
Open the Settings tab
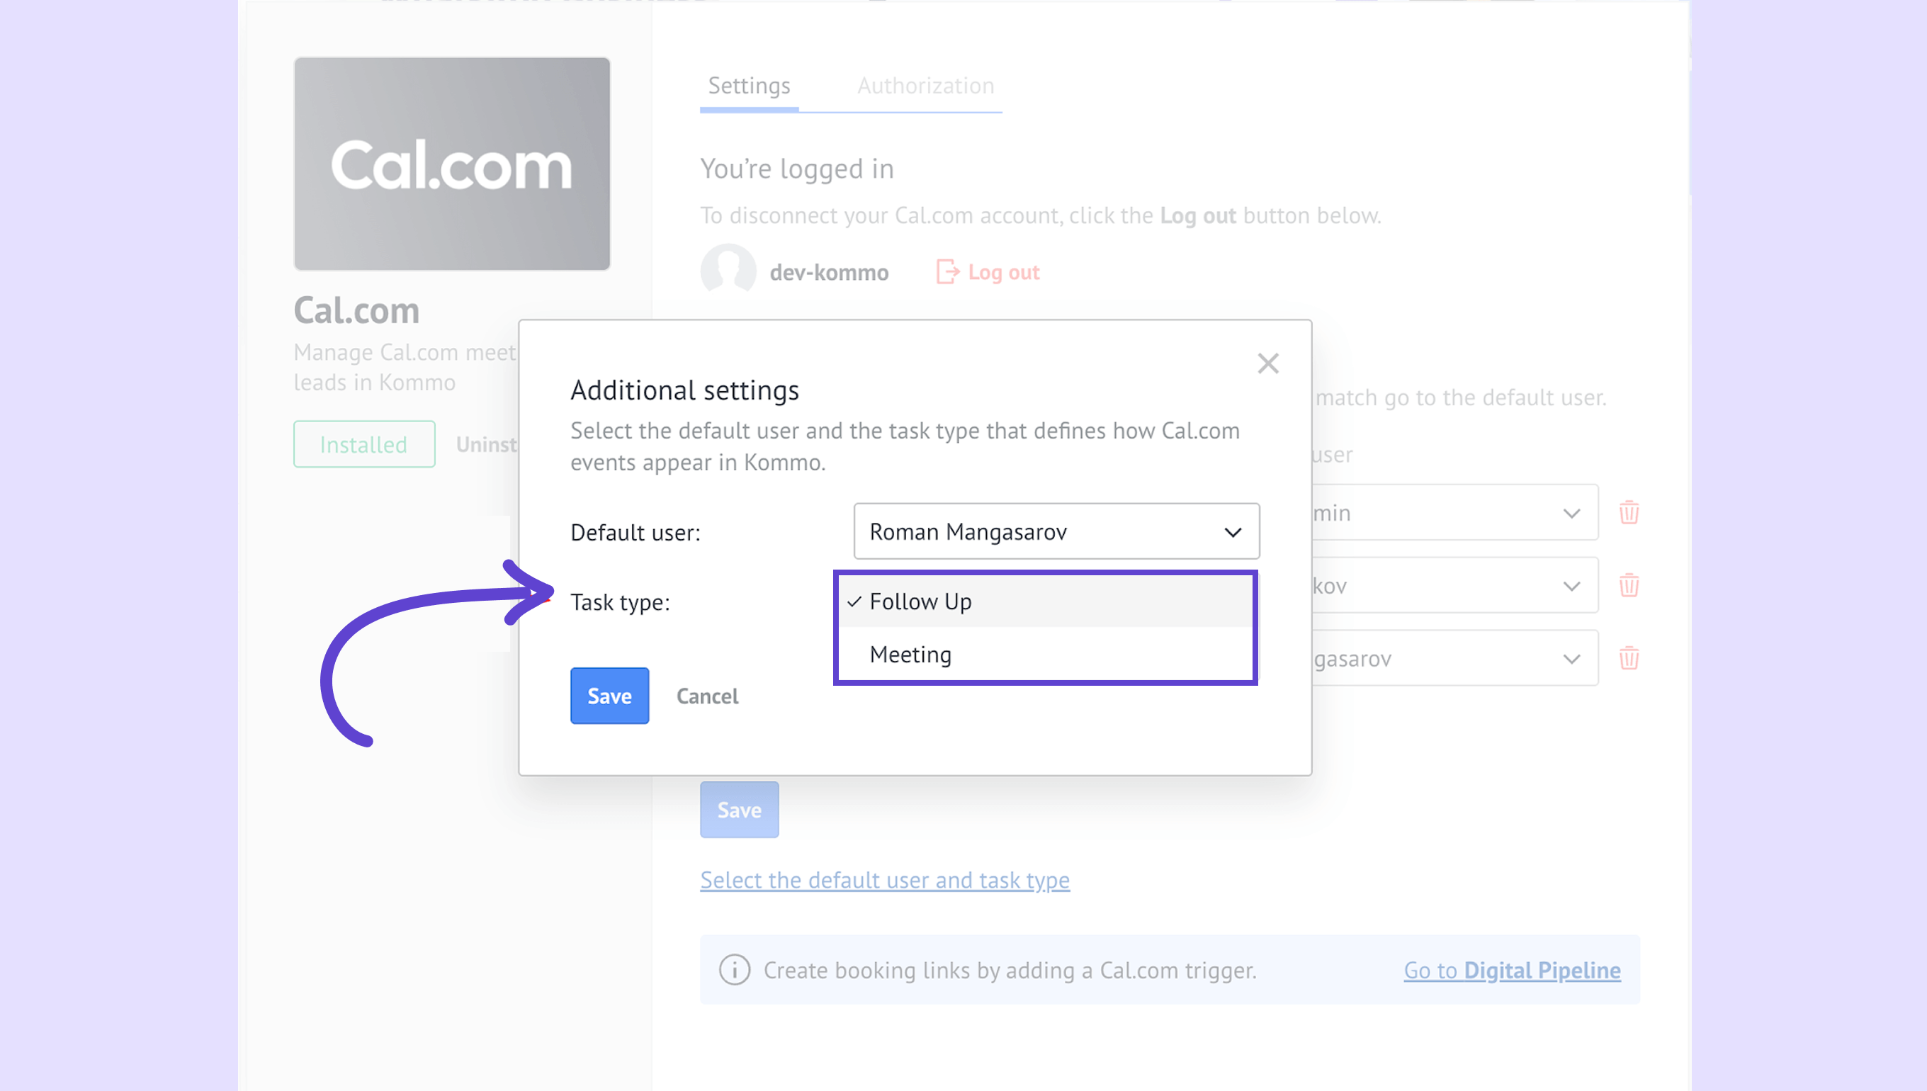(x=750, y=86)
